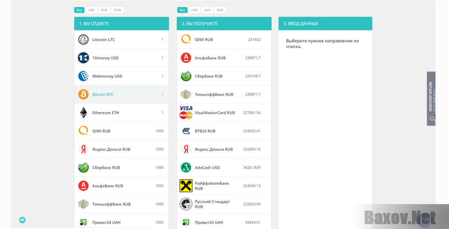Click the AdvCash USD green icon
The height and width of the screenshot is (229, 449).
[186, 167]
